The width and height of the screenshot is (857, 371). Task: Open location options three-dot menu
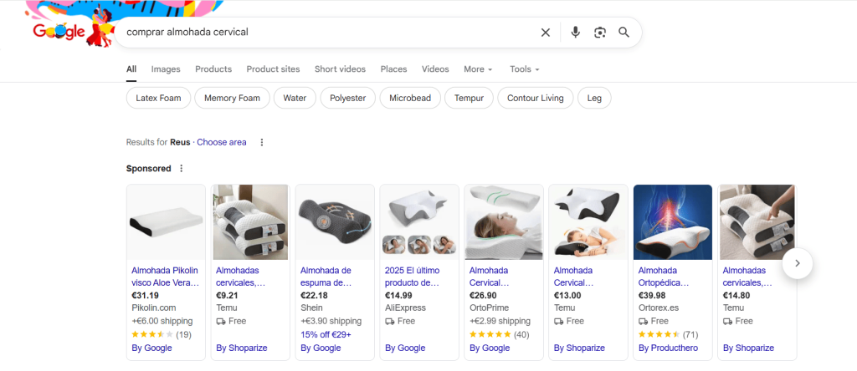click(x=261, y=142)
